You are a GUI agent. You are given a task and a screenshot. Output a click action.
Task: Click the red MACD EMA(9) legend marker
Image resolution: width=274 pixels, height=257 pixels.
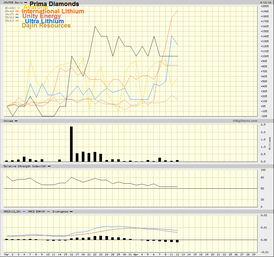(48, 211)
